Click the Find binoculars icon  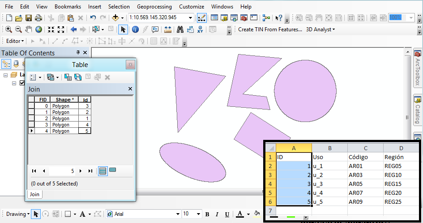point(180,29)
